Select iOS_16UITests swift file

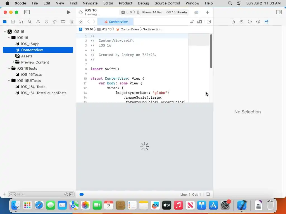tap(38, 87)
